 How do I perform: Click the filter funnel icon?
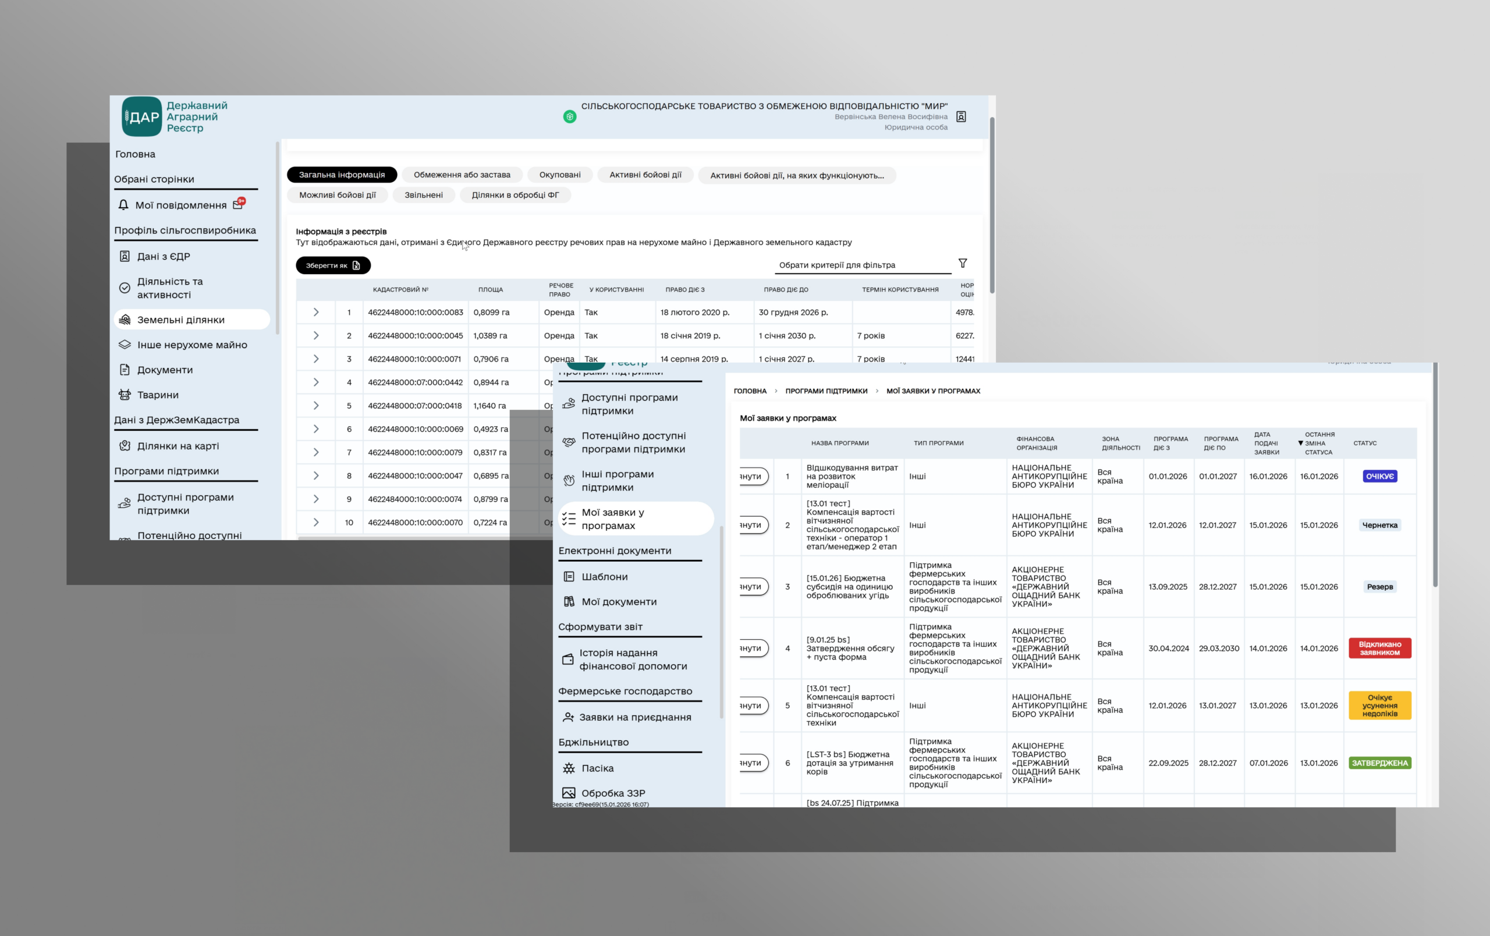(x=963, y=264)
